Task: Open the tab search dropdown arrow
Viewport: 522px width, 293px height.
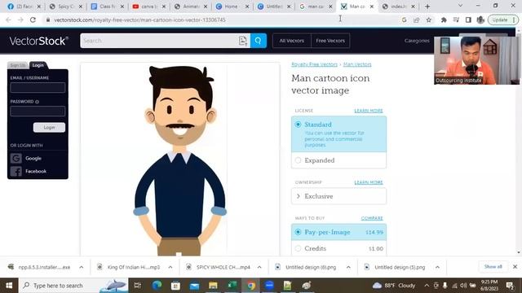Action: coord(460,6)
